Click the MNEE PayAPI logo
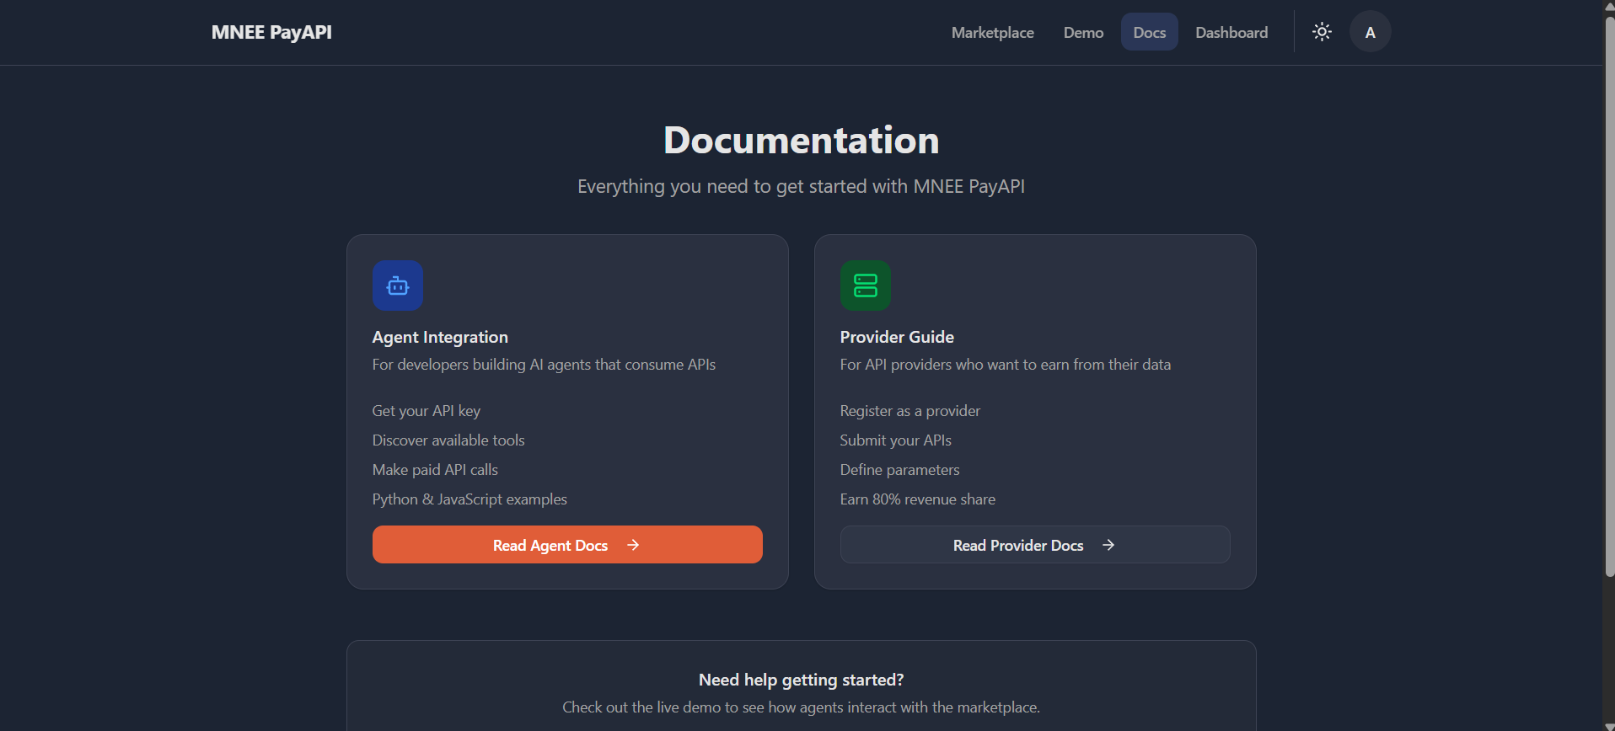Image resolution: width=1615 pixels, height=731 pixels. coord(271,32)
